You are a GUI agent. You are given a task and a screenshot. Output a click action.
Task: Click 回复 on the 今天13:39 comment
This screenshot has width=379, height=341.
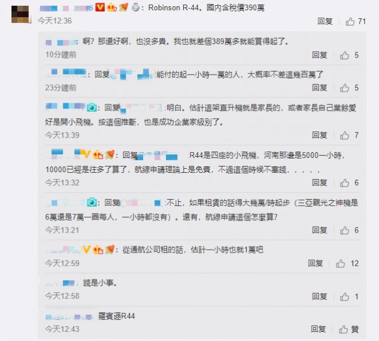coord(319,135)
